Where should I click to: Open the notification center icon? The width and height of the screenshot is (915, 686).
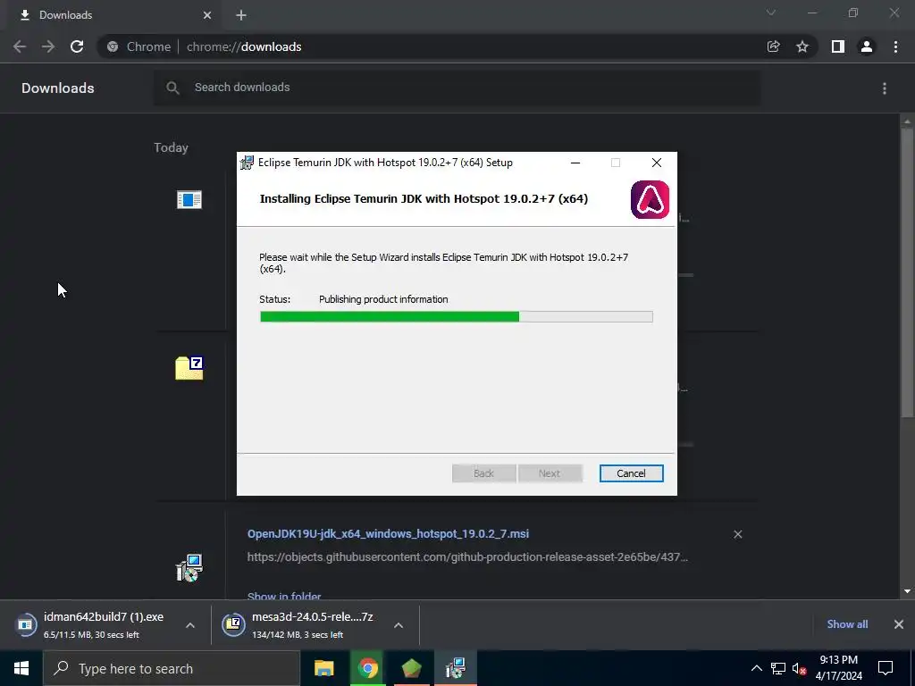(x=886, y=668)
